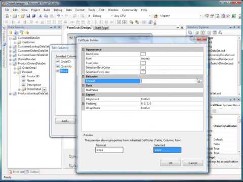Screen dimensions: 243x182
Task: Click the Undo arrow icon
Action: pos(58,16)
